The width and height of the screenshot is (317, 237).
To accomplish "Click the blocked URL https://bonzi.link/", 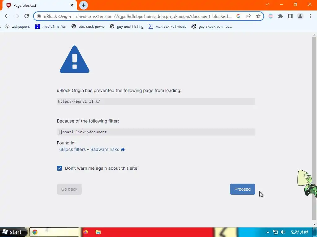I will coord(79,101).
